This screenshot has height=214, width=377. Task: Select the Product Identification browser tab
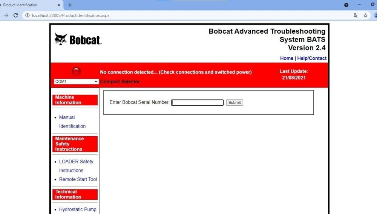point(26,5)
